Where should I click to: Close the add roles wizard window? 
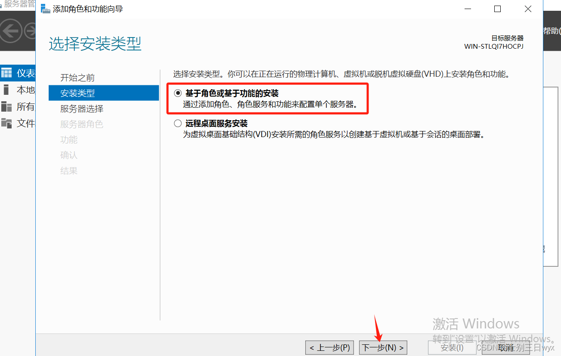point(528,9)
